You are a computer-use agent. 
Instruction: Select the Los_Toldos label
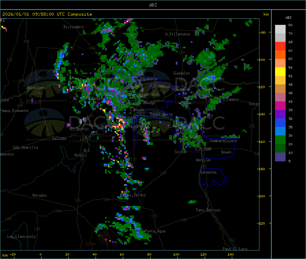[135, 195]
